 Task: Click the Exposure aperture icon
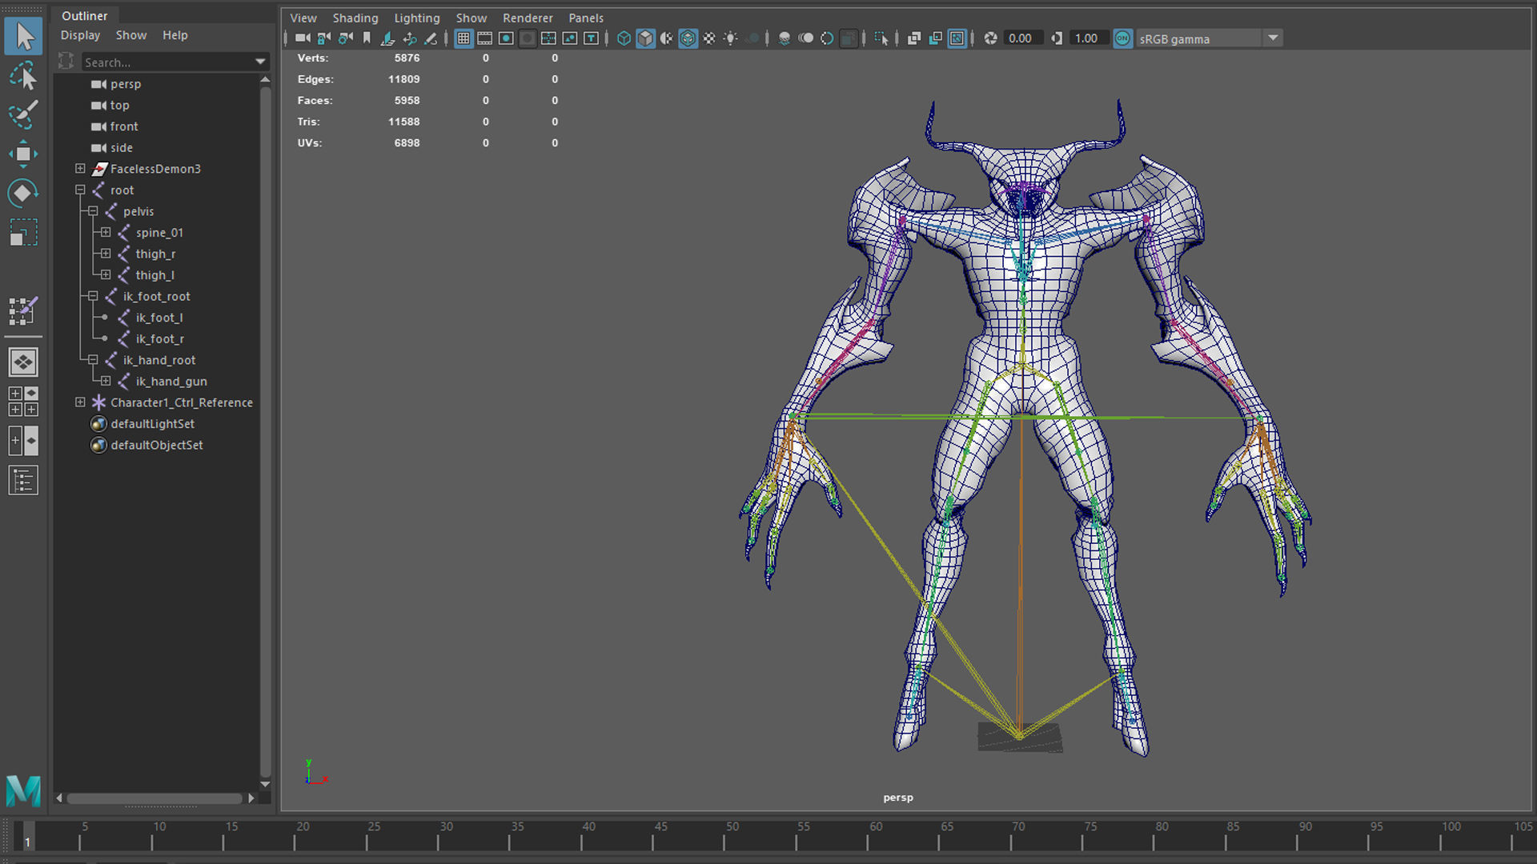point(990,38)
